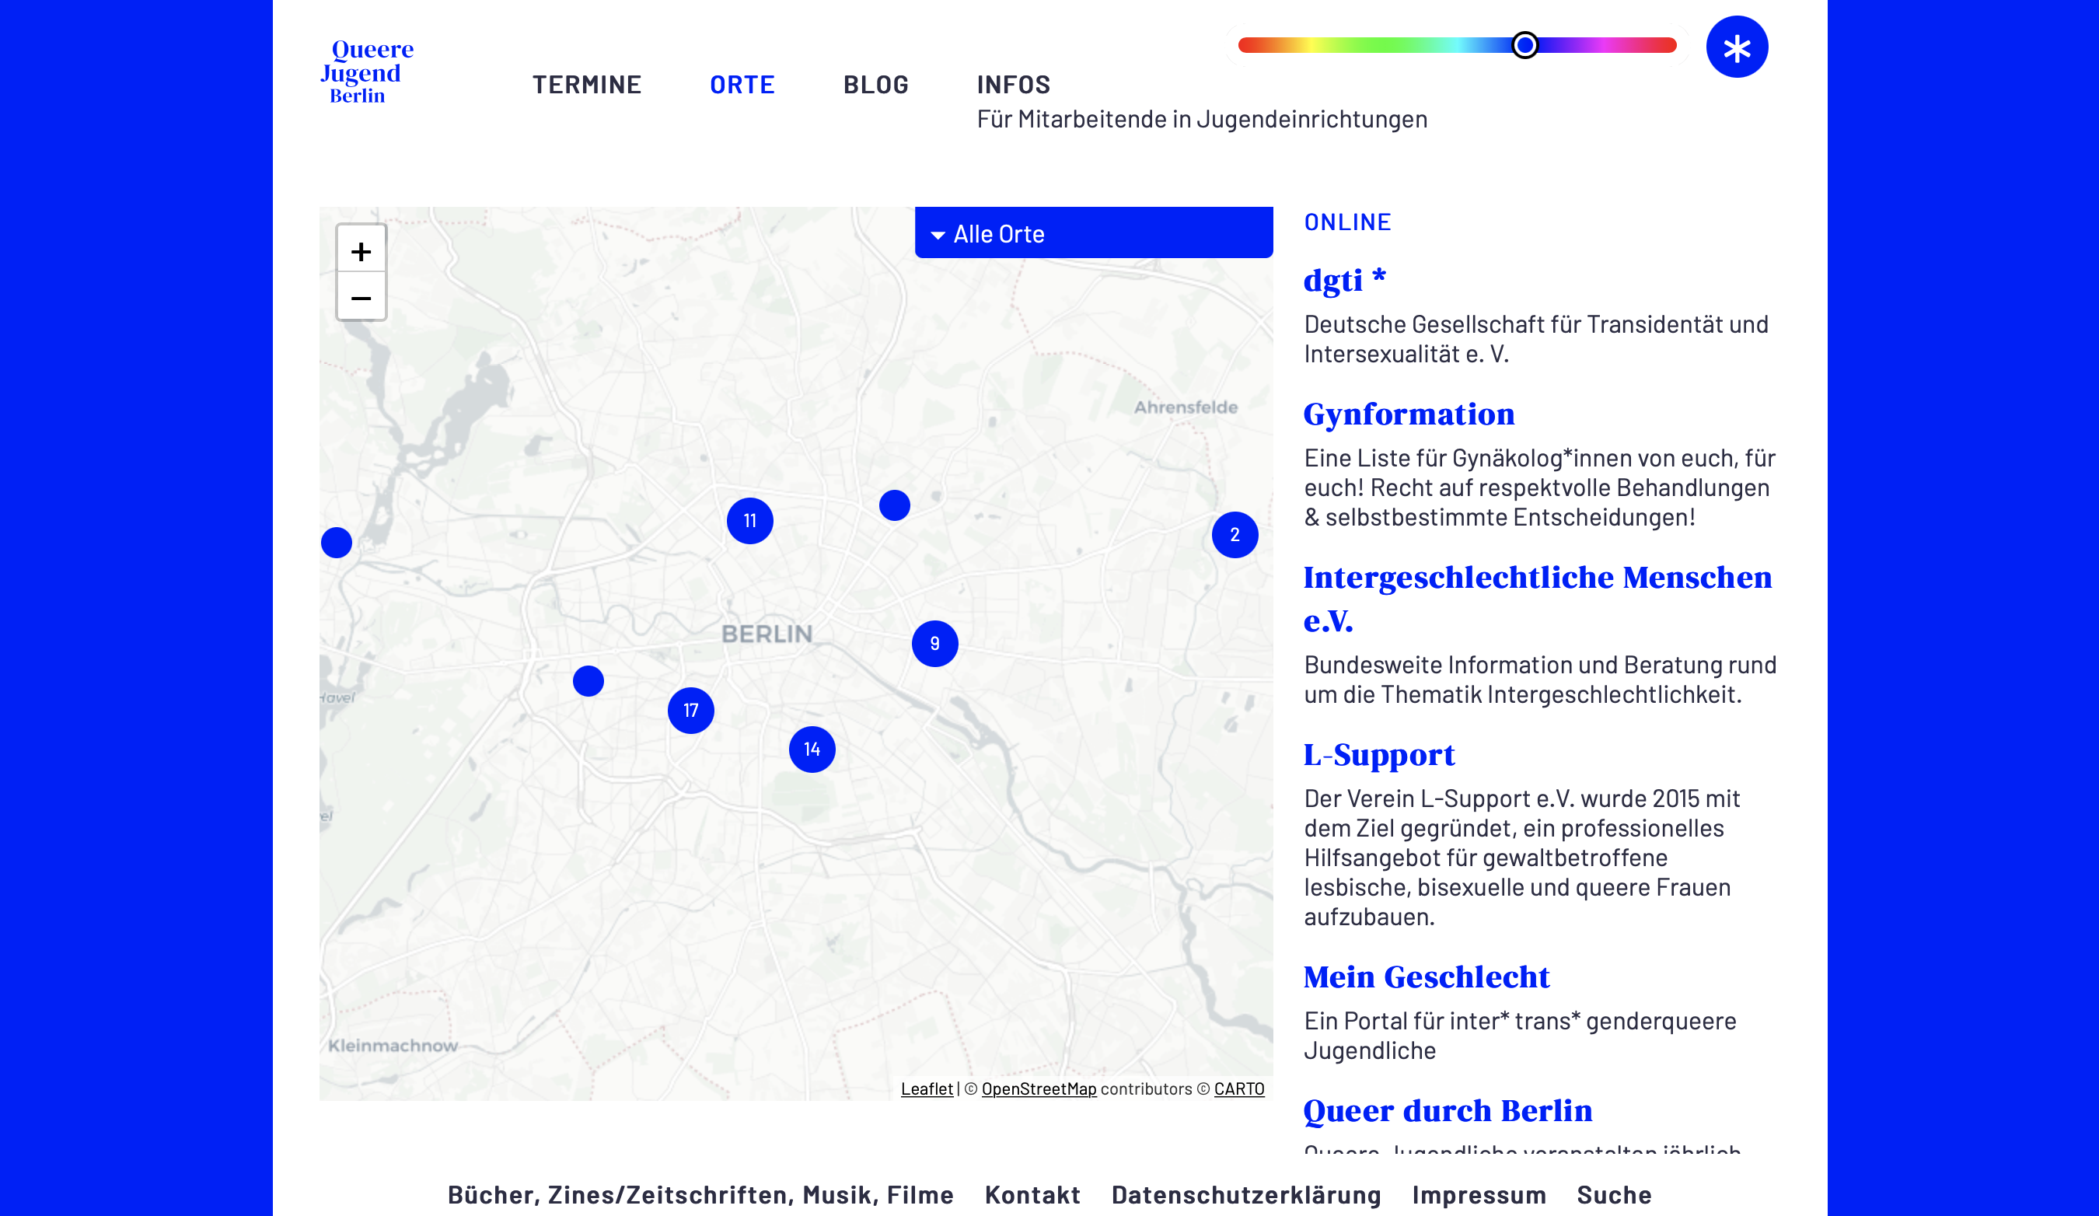This screenshot has width=2099, height=1216.
Task: Open map cluster marker showing 2
Action: coord(1235,535)
